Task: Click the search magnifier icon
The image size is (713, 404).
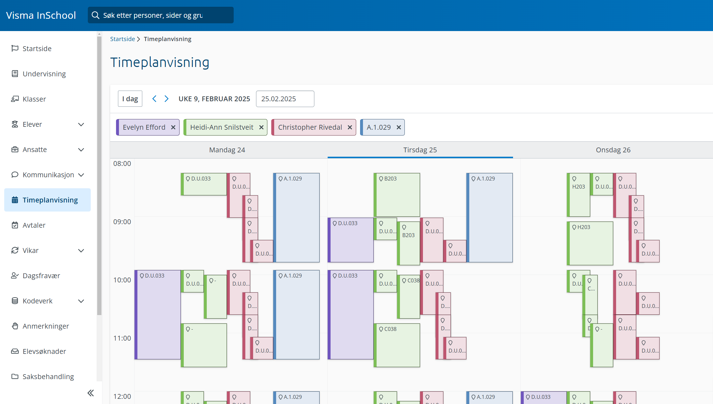Action: tap(95, 15)
